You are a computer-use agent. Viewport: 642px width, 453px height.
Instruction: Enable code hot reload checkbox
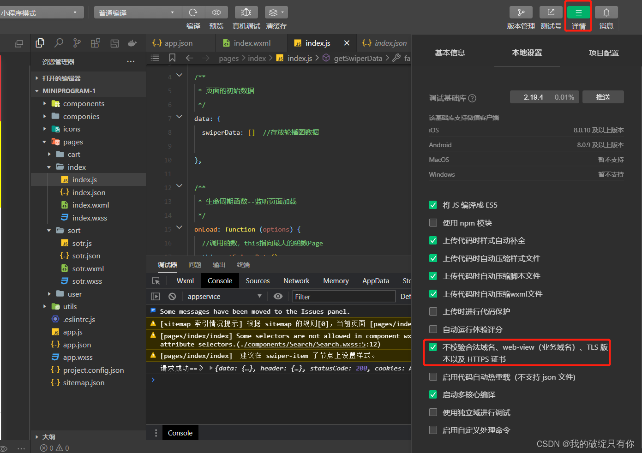click(433, 377)
